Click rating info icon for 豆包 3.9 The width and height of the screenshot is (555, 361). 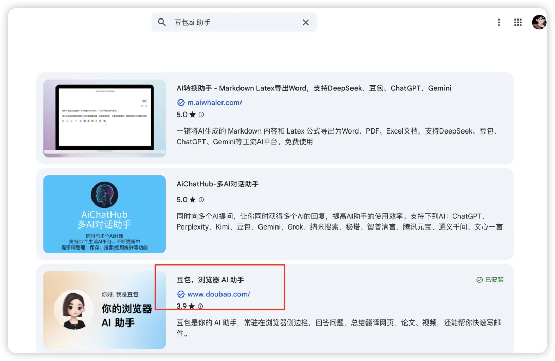click(200, 306)
